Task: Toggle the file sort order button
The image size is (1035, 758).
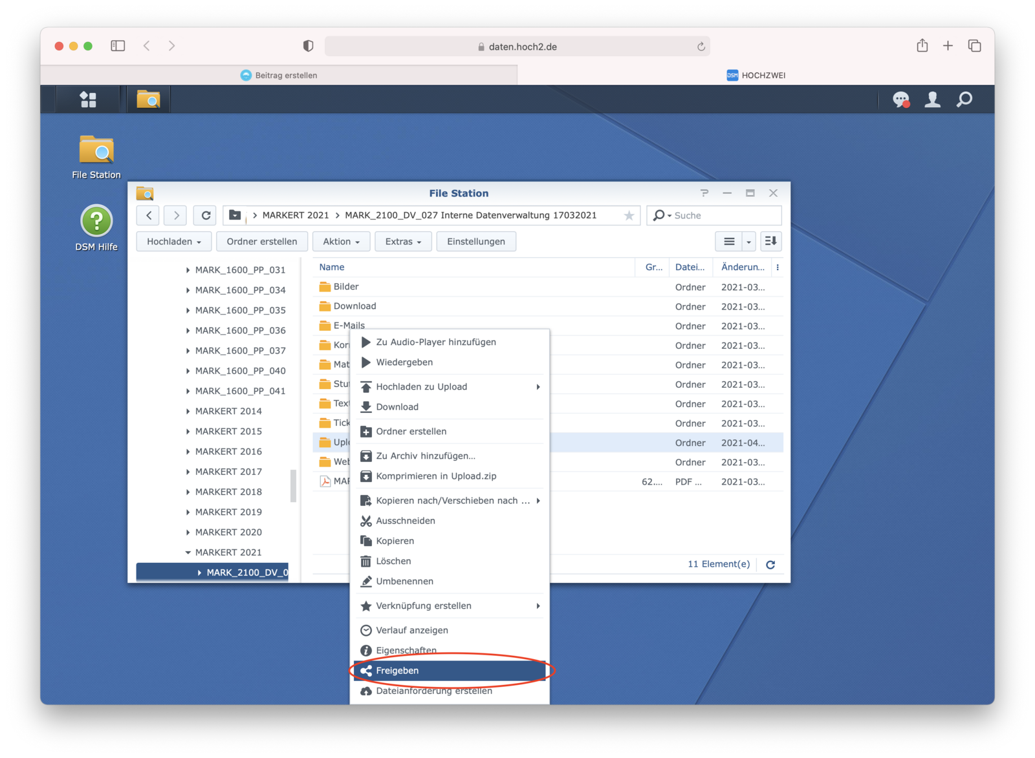Action: click(770, 241)
